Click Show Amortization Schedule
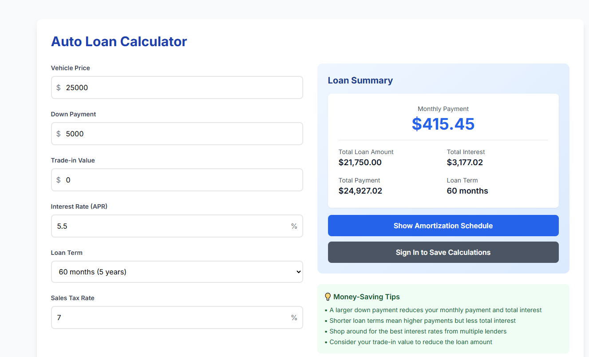Image resolution: width=589 pixels, height=357 pixels. [x=443, y=226]
